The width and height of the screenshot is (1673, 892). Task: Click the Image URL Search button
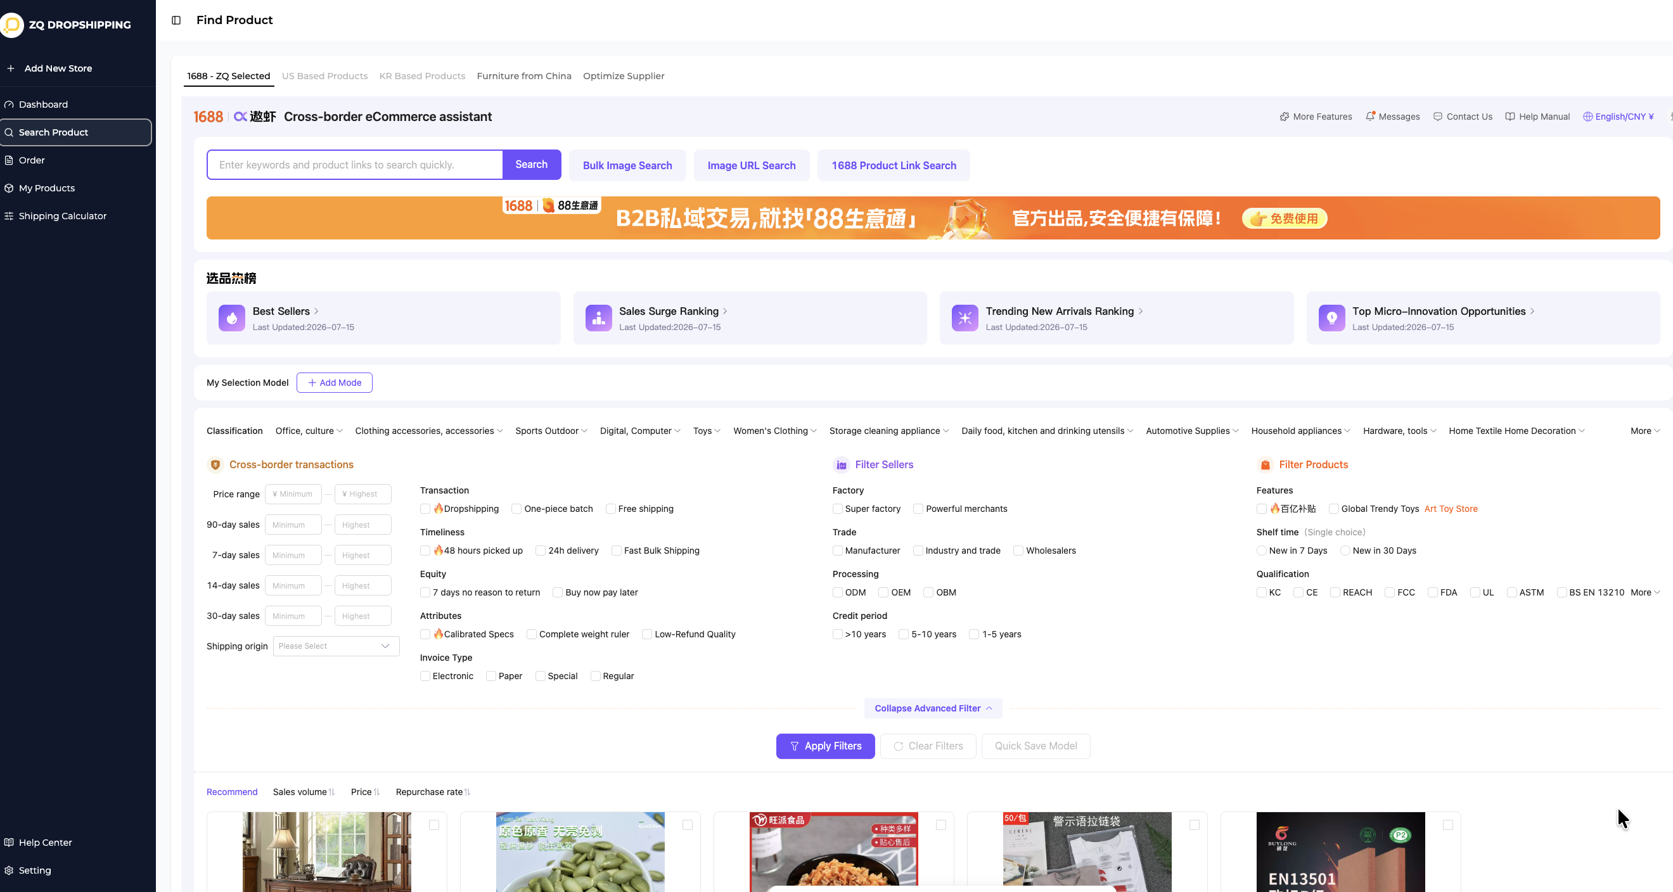click(x=751, y=165)
